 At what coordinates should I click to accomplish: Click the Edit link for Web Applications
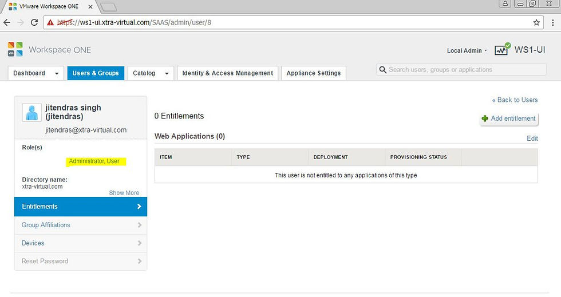(x=532, y=138)
